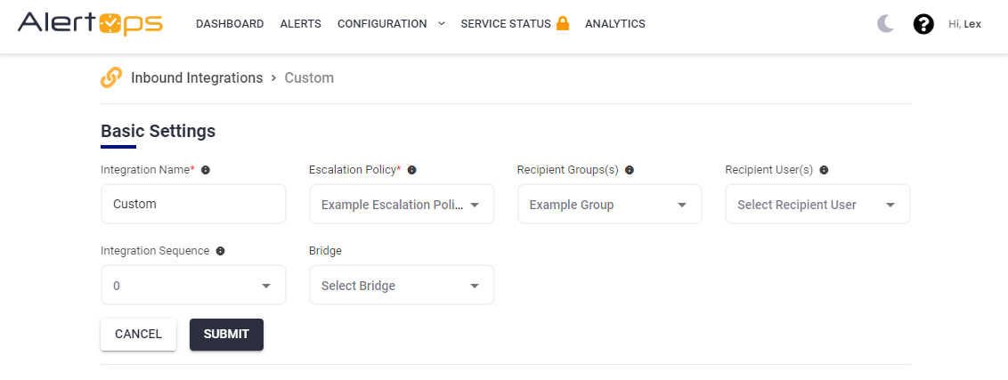Click info icon beside Recipient User(s)
Image resolution: width=1008 pixels, height=380 pixels.
pos(824,170)
